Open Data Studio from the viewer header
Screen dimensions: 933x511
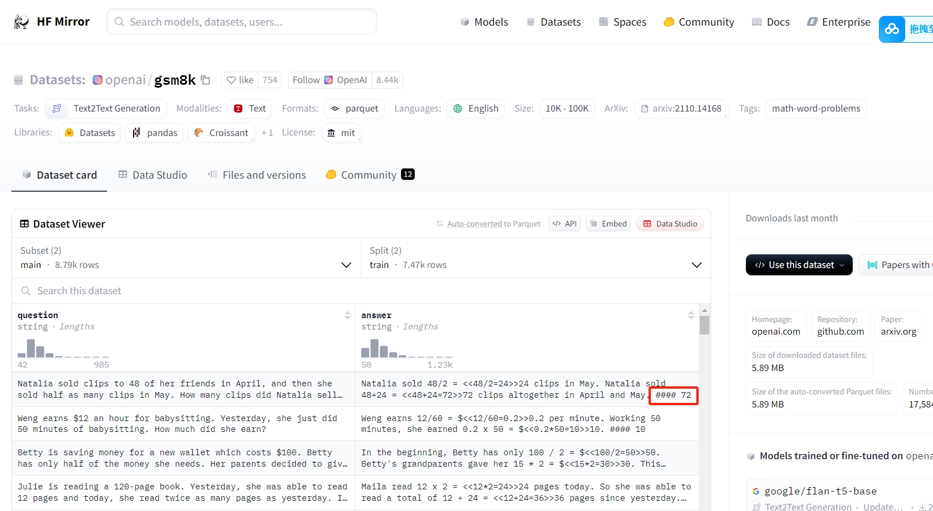(670, 224)
